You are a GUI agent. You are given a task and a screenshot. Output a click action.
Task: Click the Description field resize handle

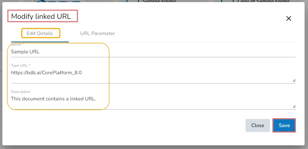coord(294,107)
